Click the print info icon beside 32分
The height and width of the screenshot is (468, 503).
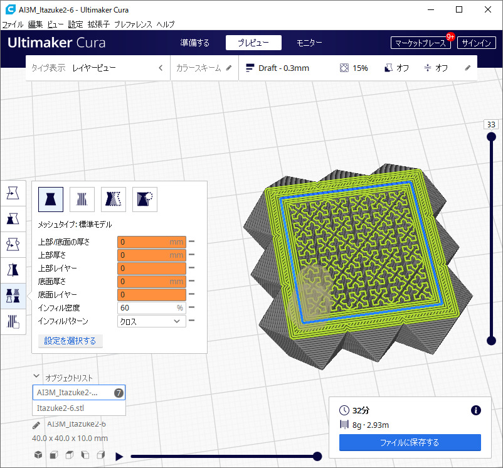tap(475, 410)
